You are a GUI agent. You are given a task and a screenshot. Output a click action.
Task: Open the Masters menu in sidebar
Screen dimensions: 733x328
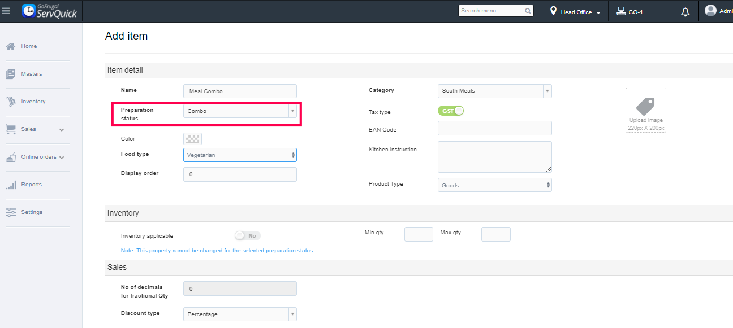coord(31,74)
